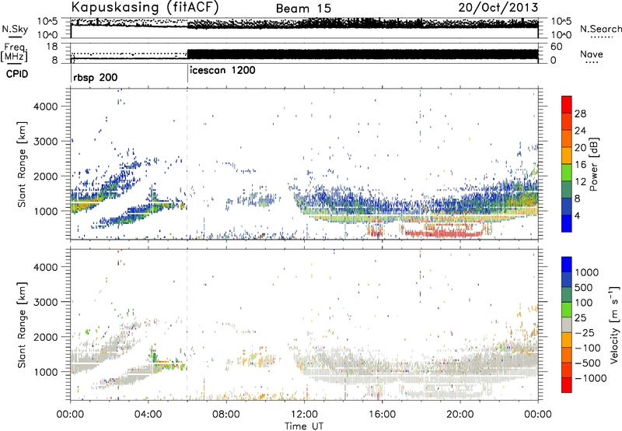Click the '18' frequency axis tick
Screen dimensions: 622x431
pos(52,47)
